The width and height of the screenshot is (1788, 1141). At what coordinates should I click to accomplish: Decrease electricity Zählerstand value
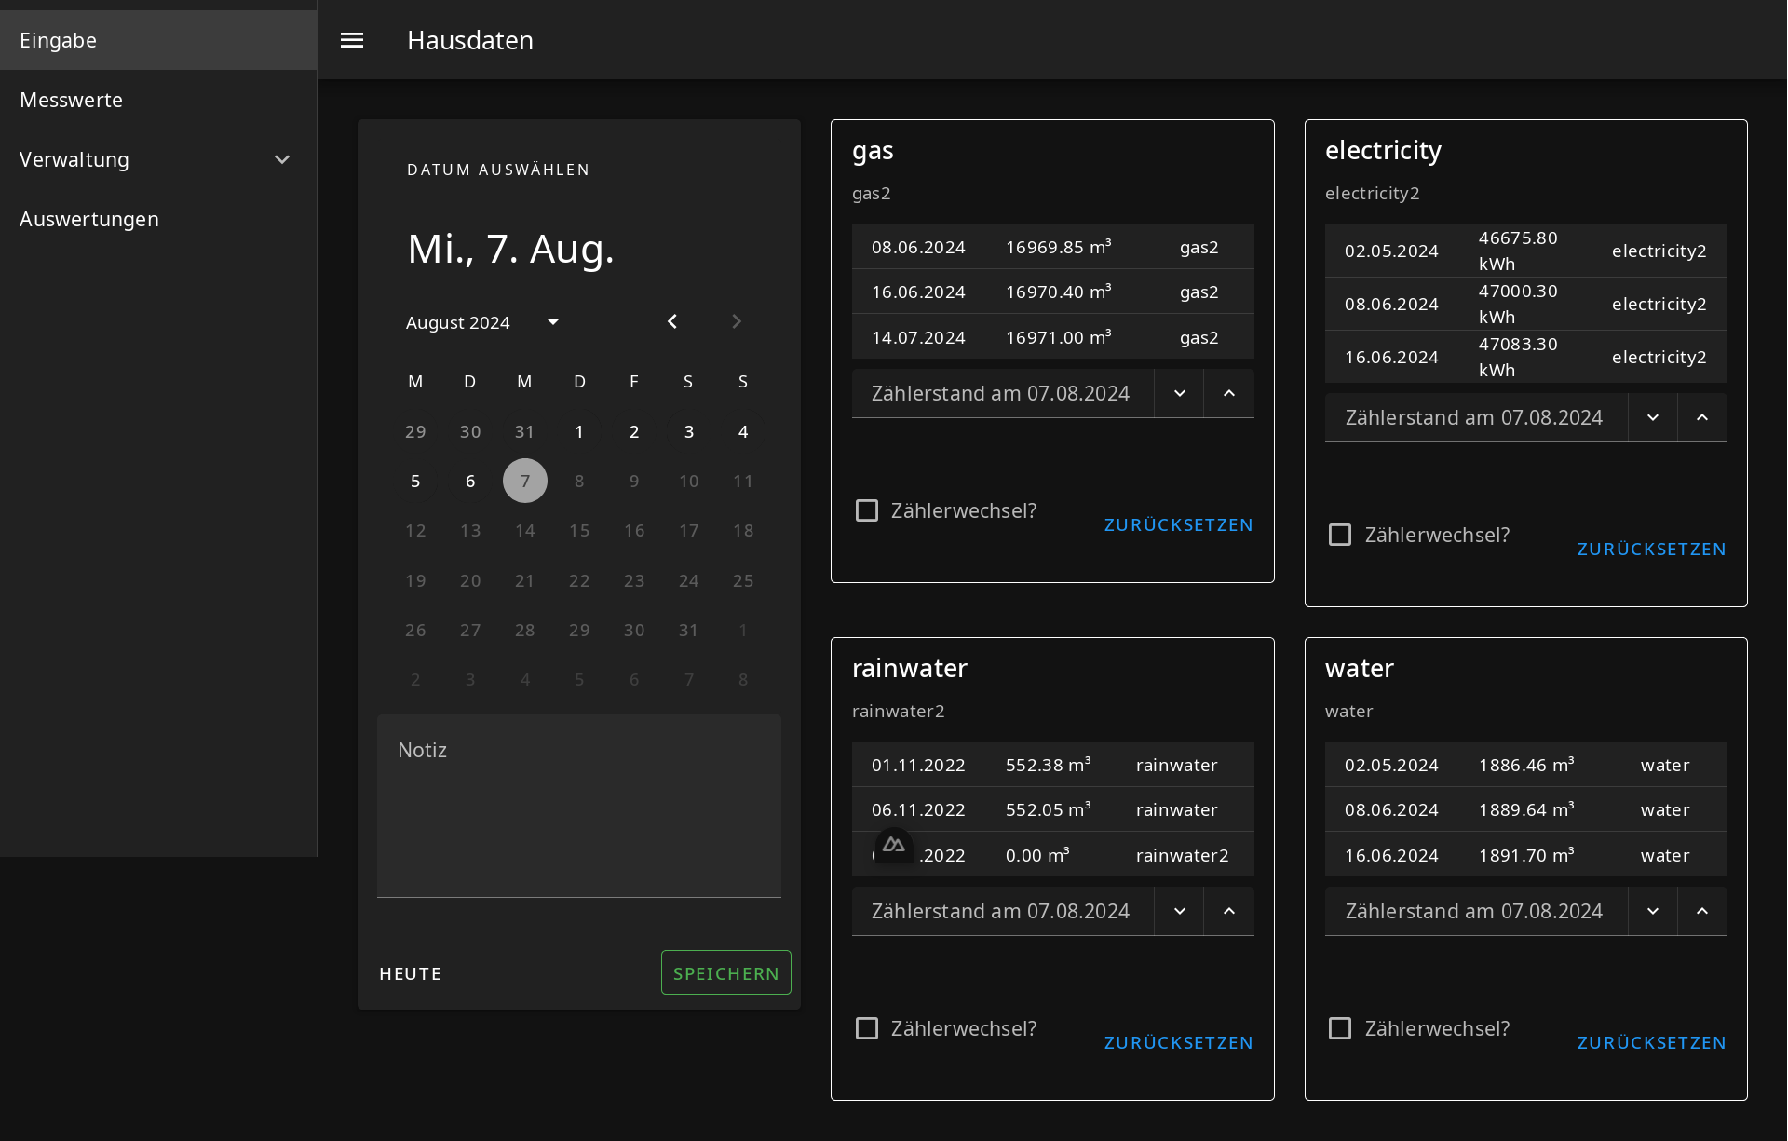coord(1653,417)
